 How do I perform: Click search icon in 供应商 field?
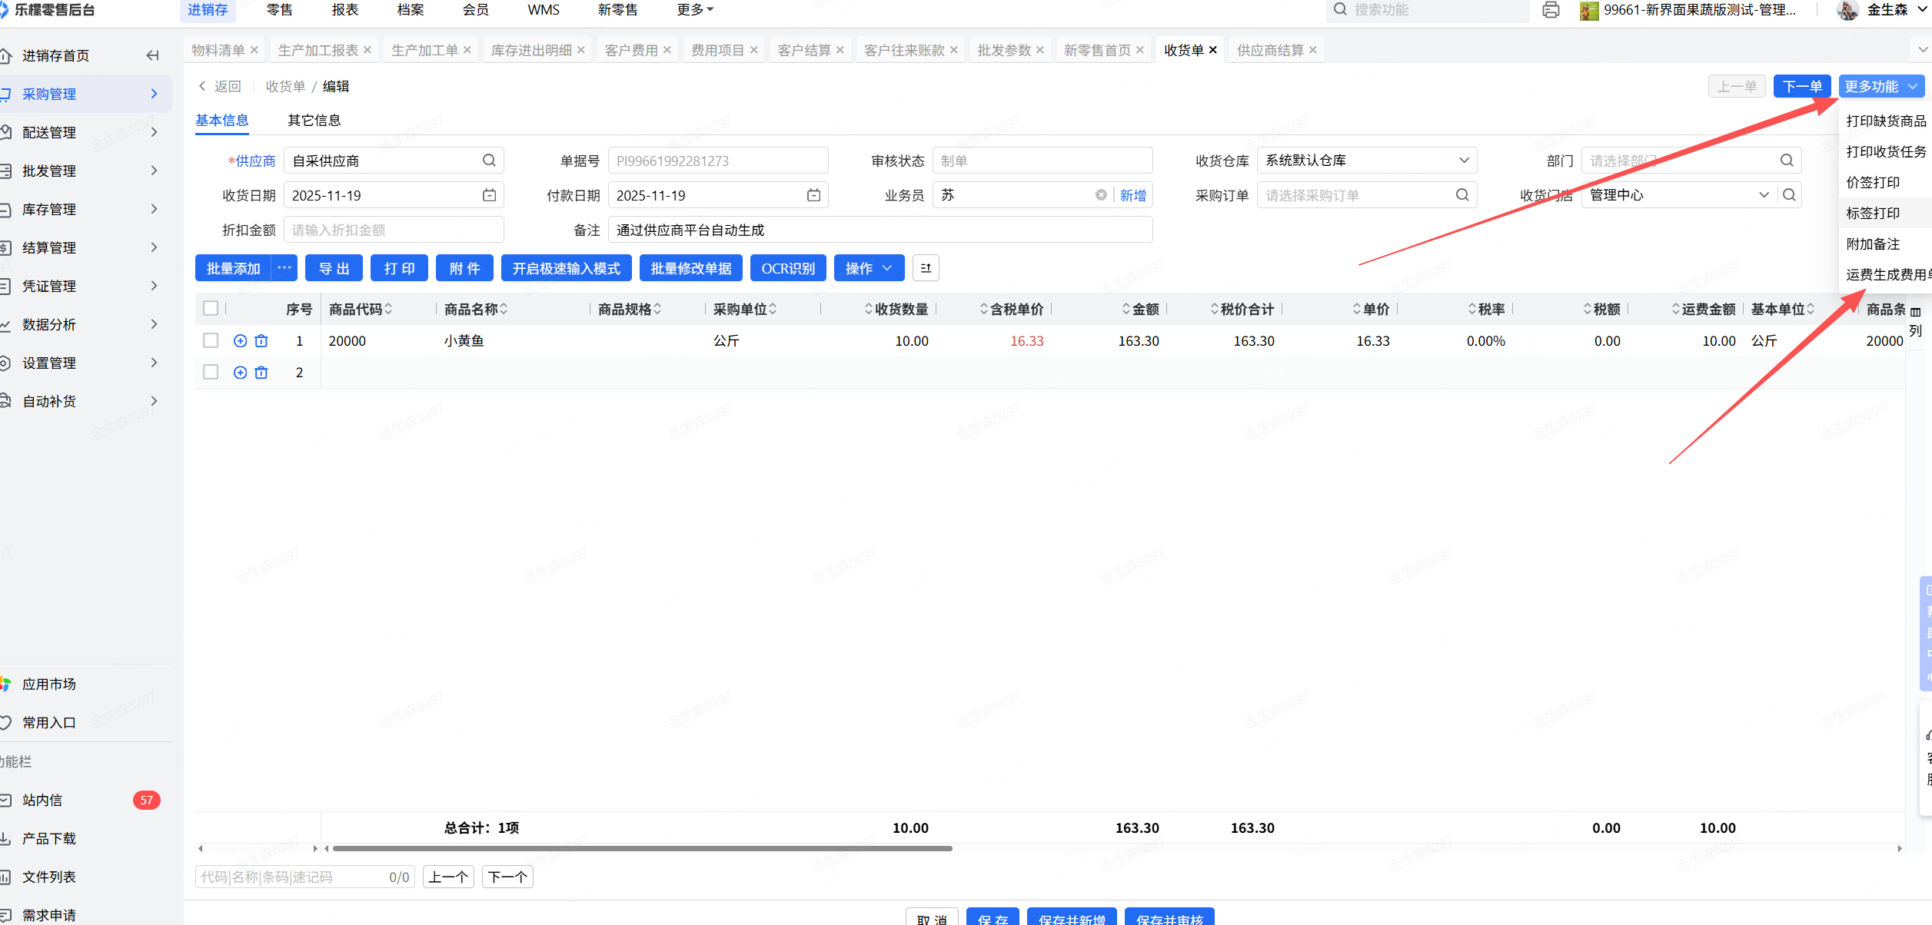(489, 161)
